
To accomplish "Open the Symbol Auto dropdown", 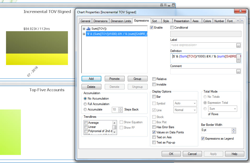I will click(x=185, y=103).
